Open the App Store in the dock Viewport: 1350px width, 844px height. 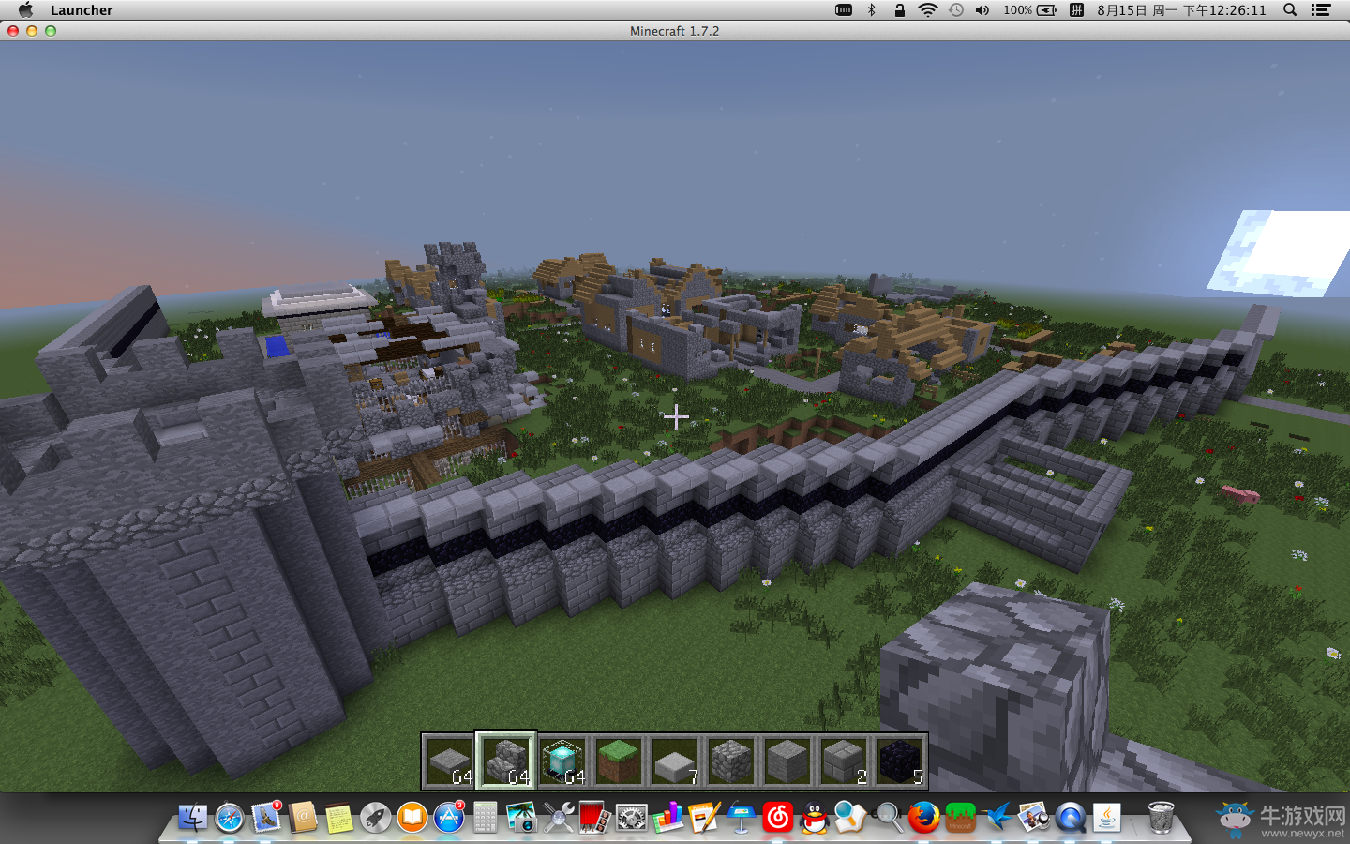pos(449,818)
